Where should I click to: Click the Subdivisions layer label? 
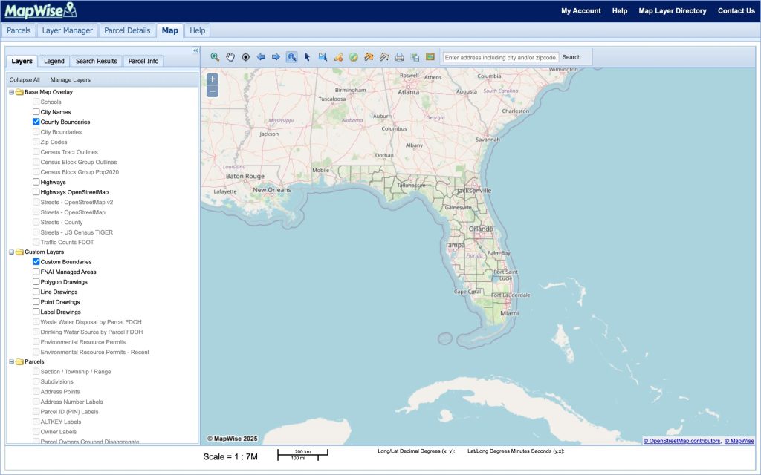coord(56,381)
